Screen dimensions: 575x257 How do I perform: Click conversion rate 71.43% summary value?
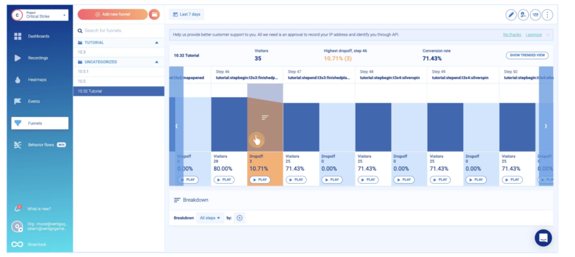click(432, 58)
